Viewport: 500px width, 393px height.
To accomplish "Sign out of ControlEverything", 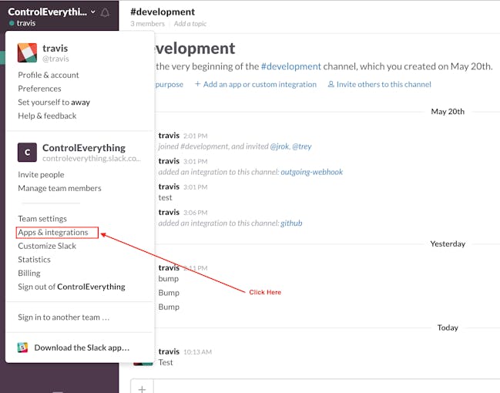I will (x=72, y=287).
